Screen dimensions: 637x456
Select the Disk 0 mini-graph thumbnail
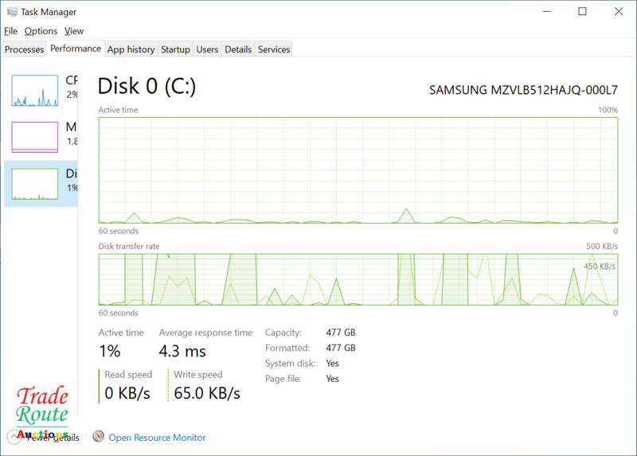35,183
